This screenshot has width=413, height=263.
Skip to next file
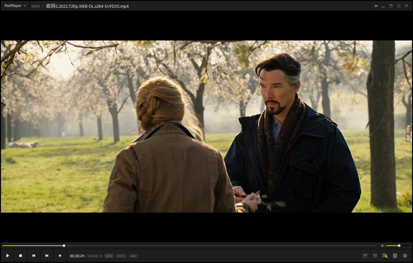click(x=47, y=256)
